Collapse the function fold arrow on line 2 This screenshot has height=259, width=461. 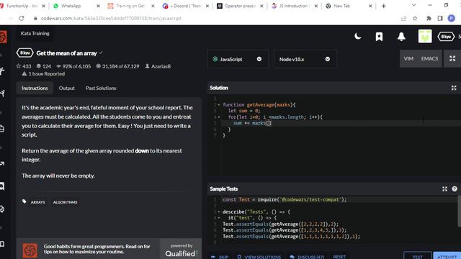pos(219,105)
